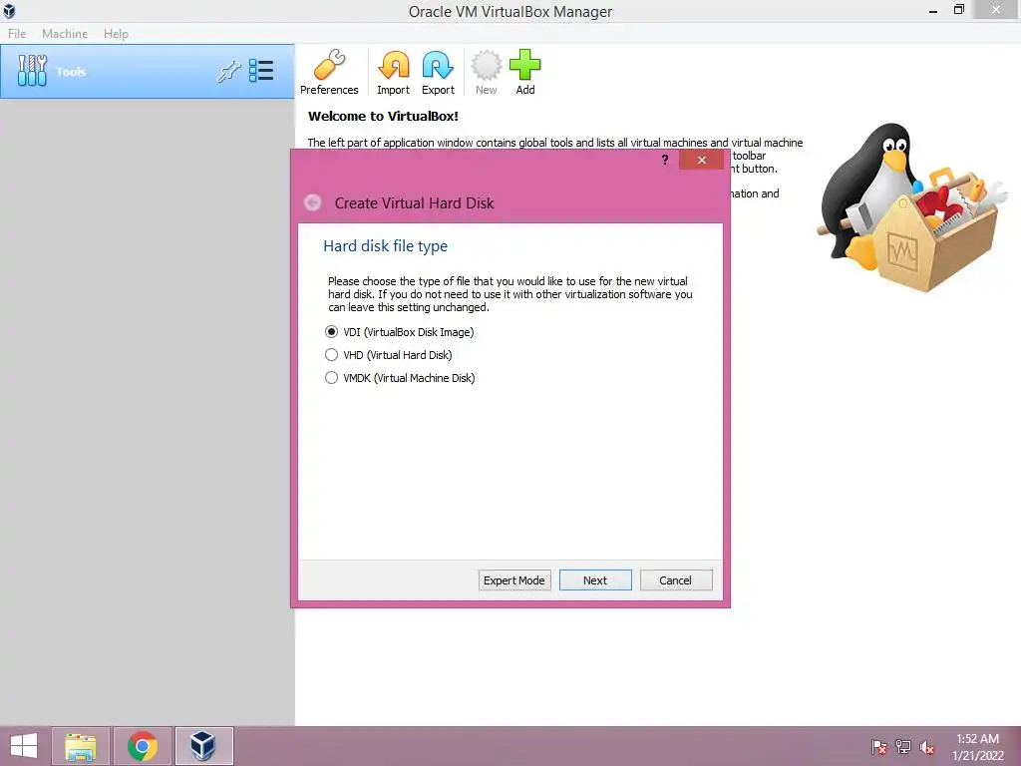
Task: Switch to Expert Mode
Action: [x=514, y=580]
